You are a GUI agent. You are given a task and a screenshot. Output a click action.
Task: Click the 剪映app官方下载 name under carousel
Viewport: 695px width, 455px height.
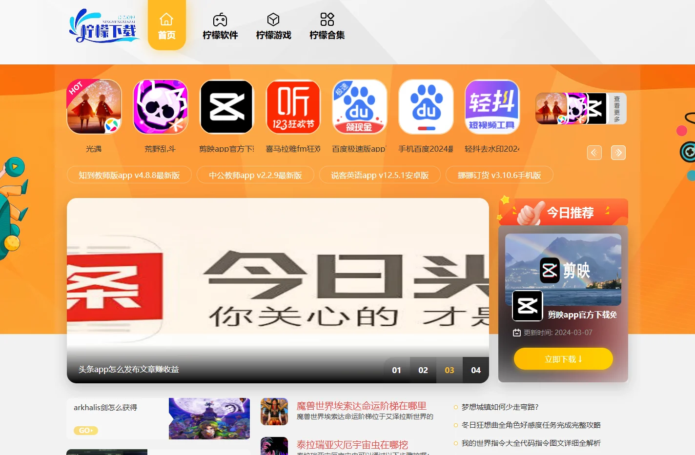[x=227, y=149]
